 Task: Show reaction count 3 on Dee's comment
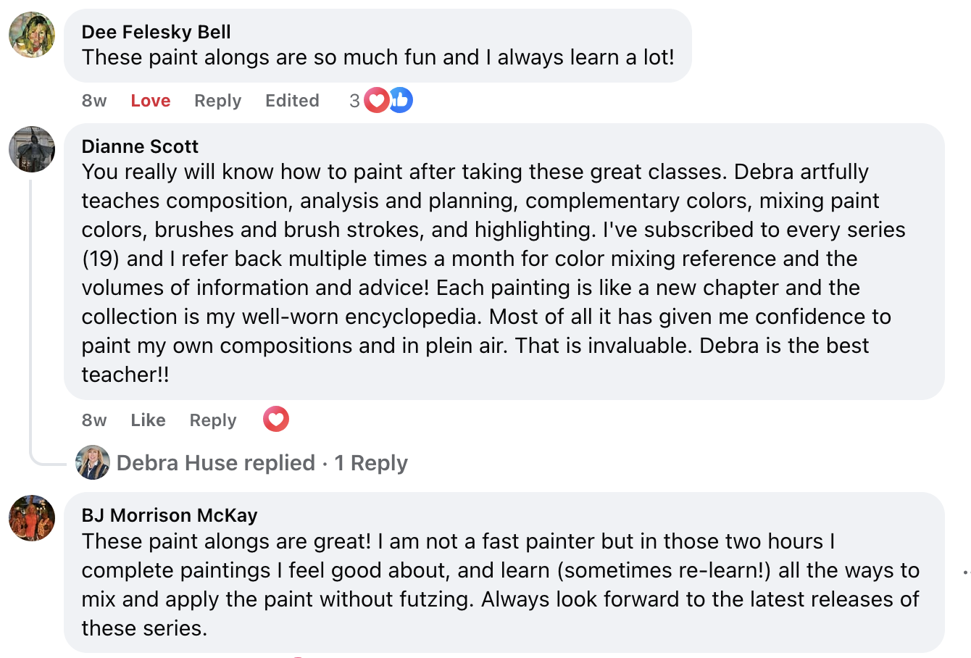(354, 101)
